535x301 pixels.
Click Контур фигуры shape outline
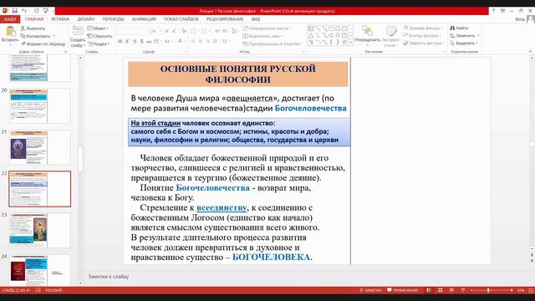tap(421, 35)
